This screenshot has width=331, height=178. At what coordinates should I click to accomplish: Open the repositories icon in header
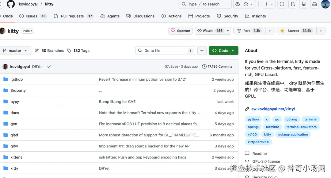303,4
